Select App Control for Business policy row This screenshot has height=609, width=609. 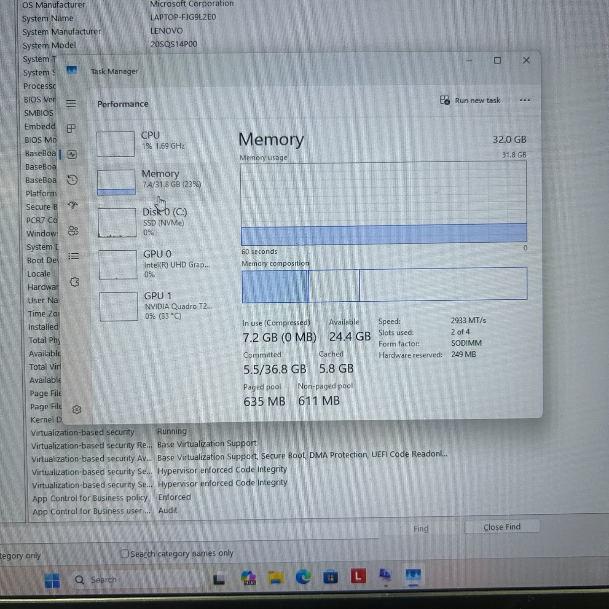click(112, 498)
